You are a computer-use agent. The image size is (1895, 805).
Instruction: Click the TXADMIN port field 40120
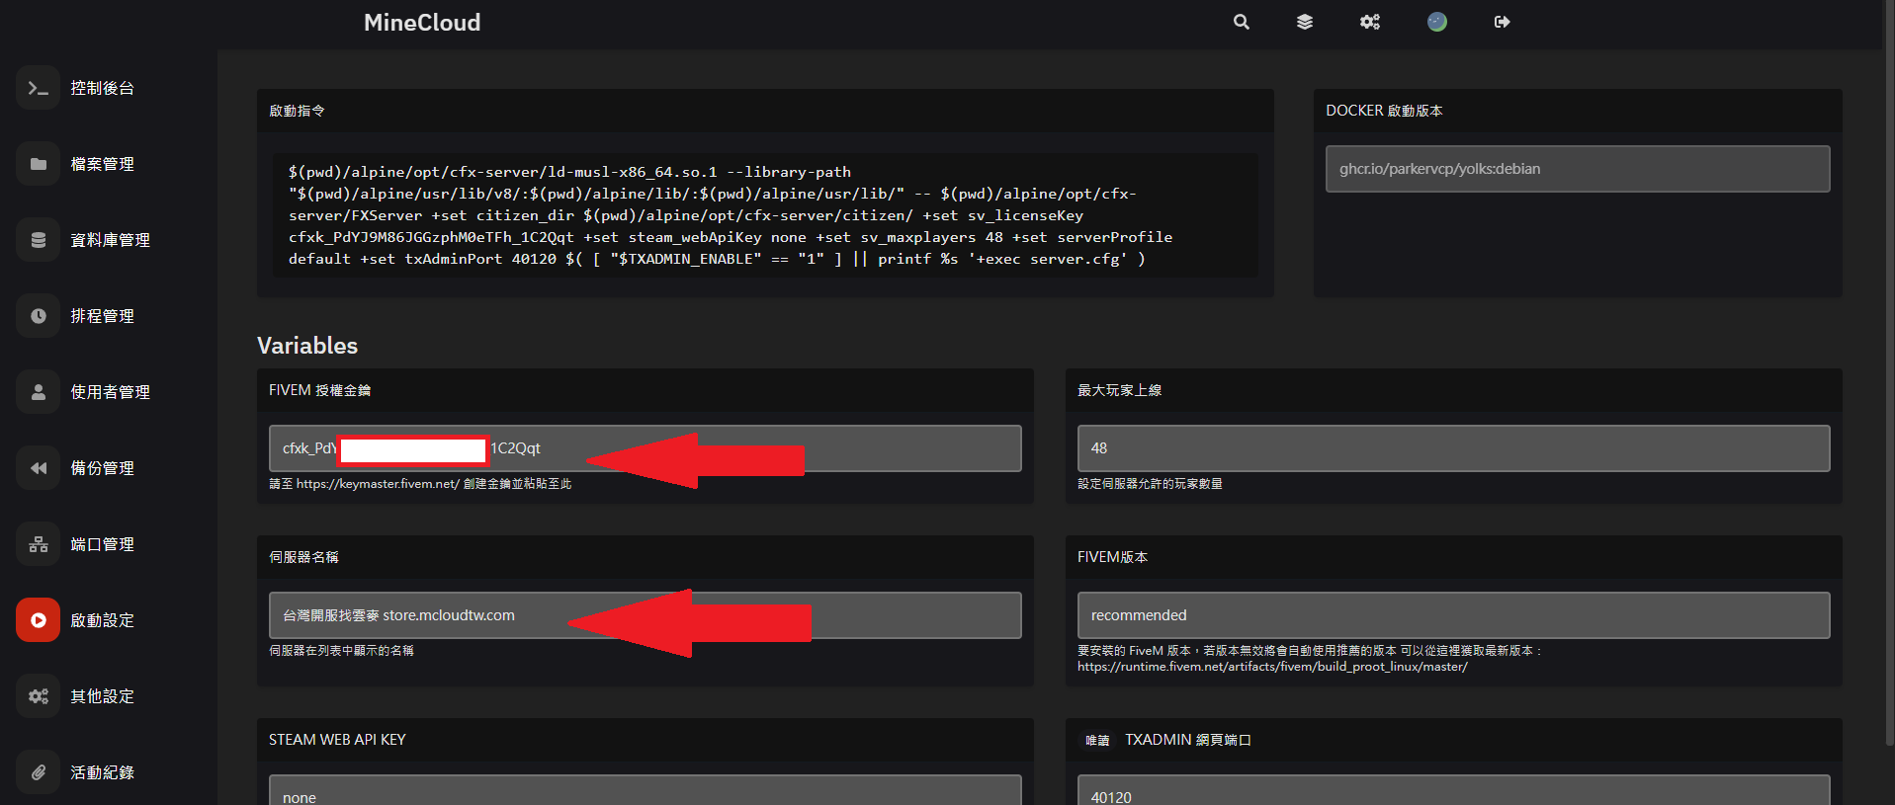1453,790
